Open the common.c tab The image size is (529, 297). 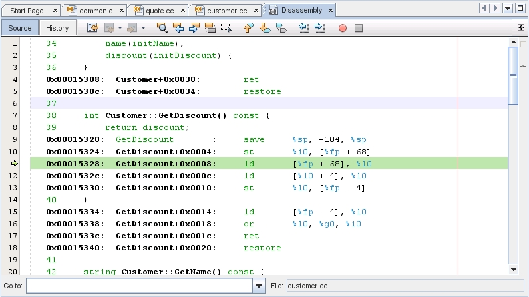[x=96, y=11]
